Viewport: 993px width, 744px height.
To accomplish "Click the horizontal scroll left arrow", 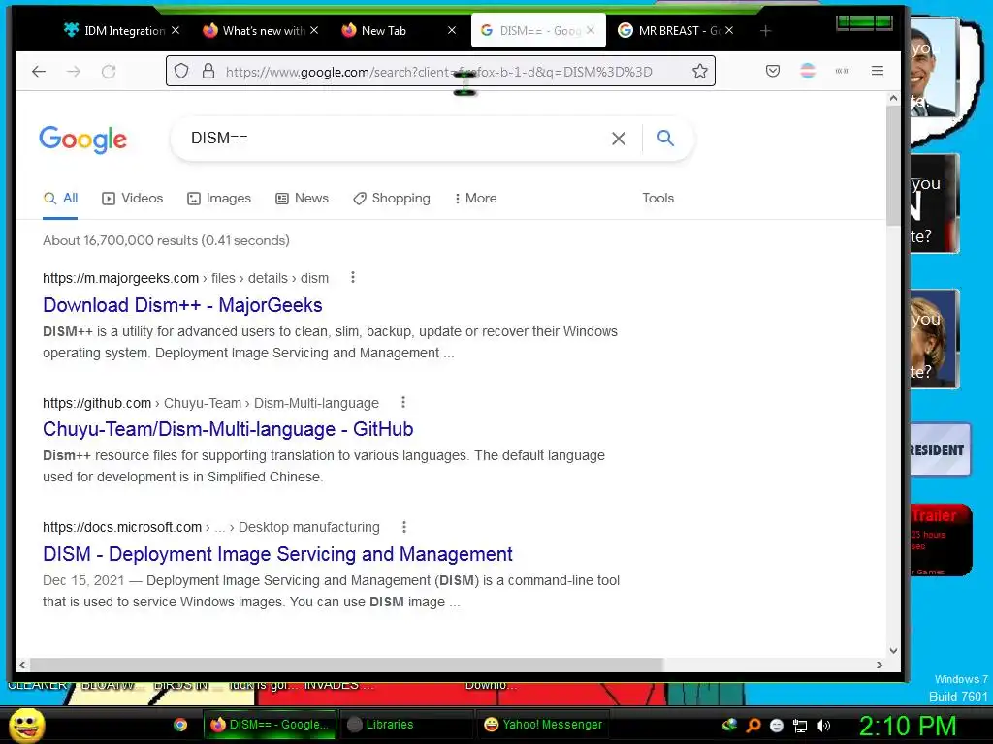I will tap(23, 665).
